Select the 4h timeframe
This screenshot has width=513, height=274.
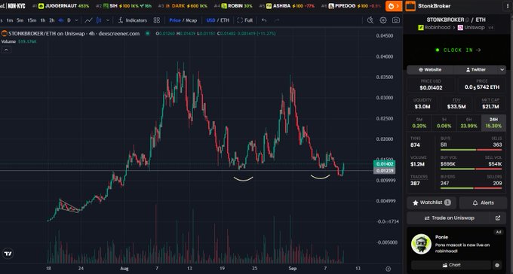pos(61,20)
